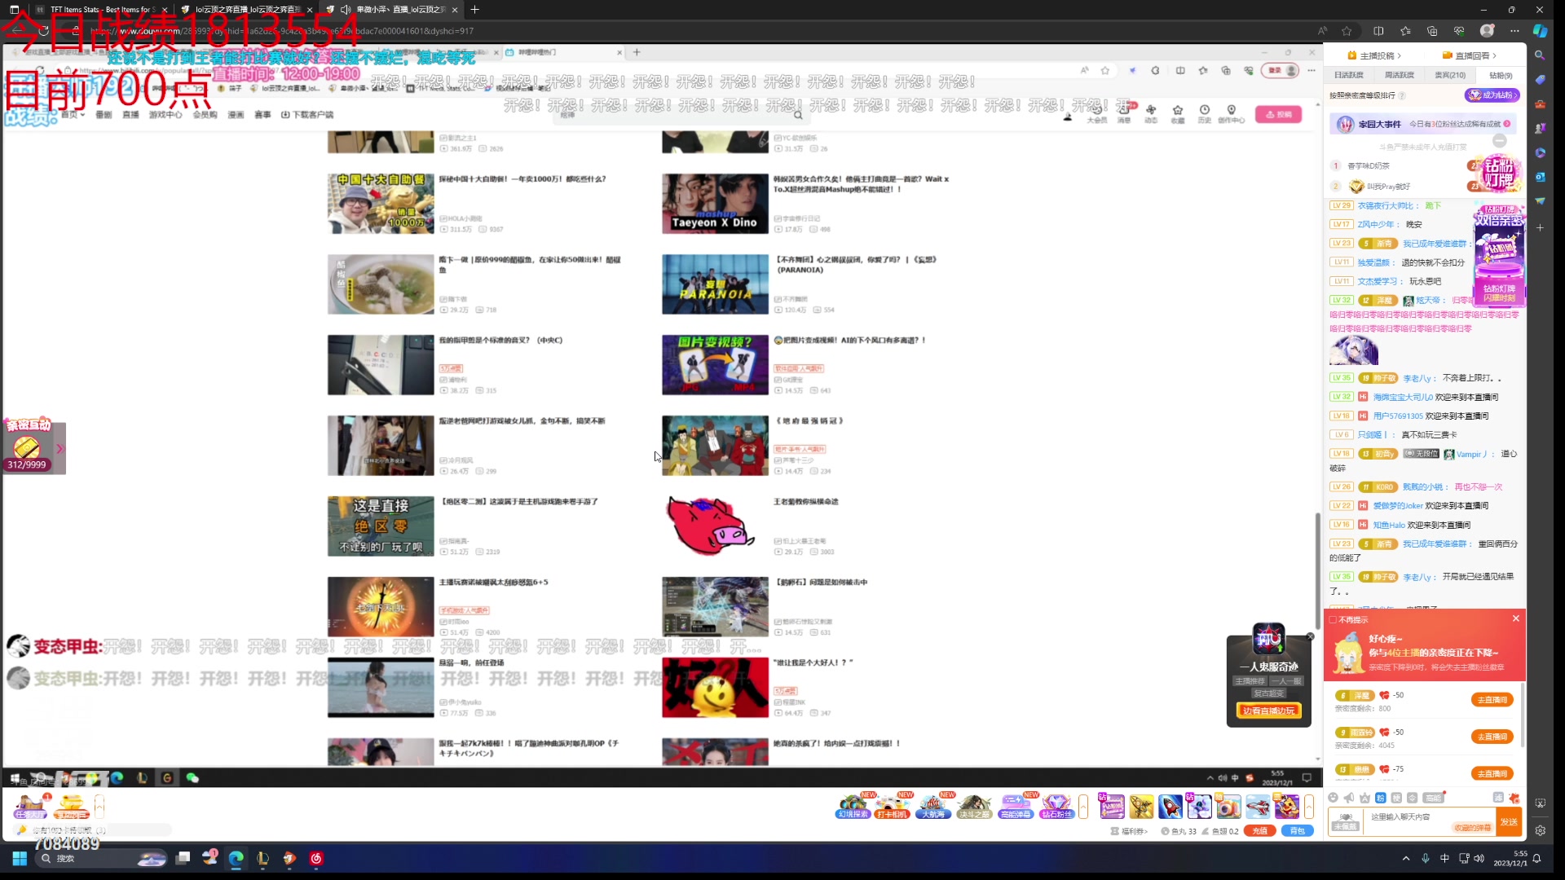The width and height of the screenshot is (1565, 880).
Task: Switch to 钻粉(9) tab
Action: pos(1501,75)
